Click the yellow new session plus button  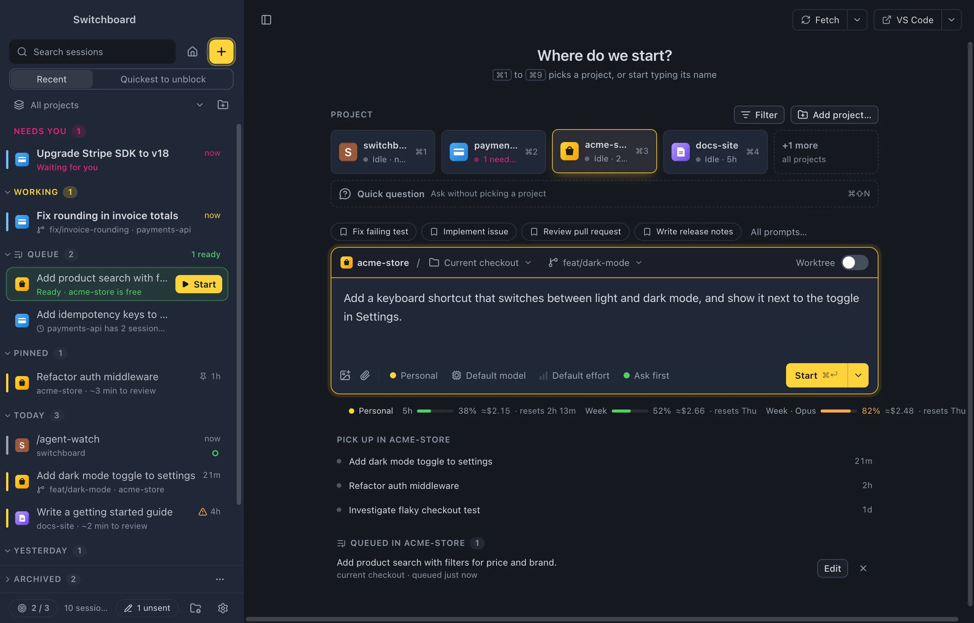pyautogui.click(x=221, y=52)
